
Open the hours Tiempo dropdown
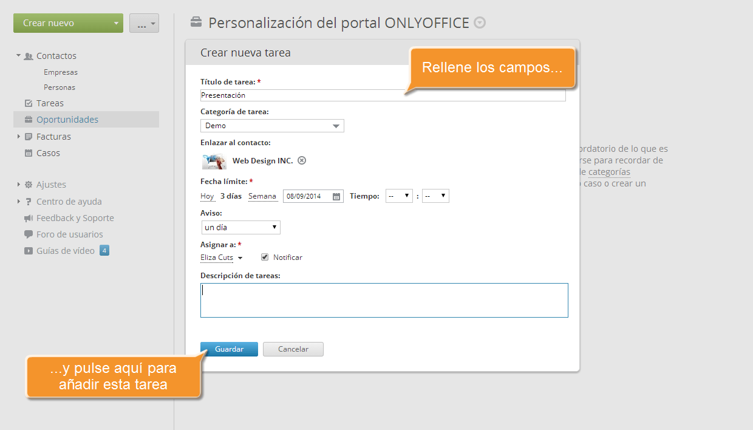point(400,196)
